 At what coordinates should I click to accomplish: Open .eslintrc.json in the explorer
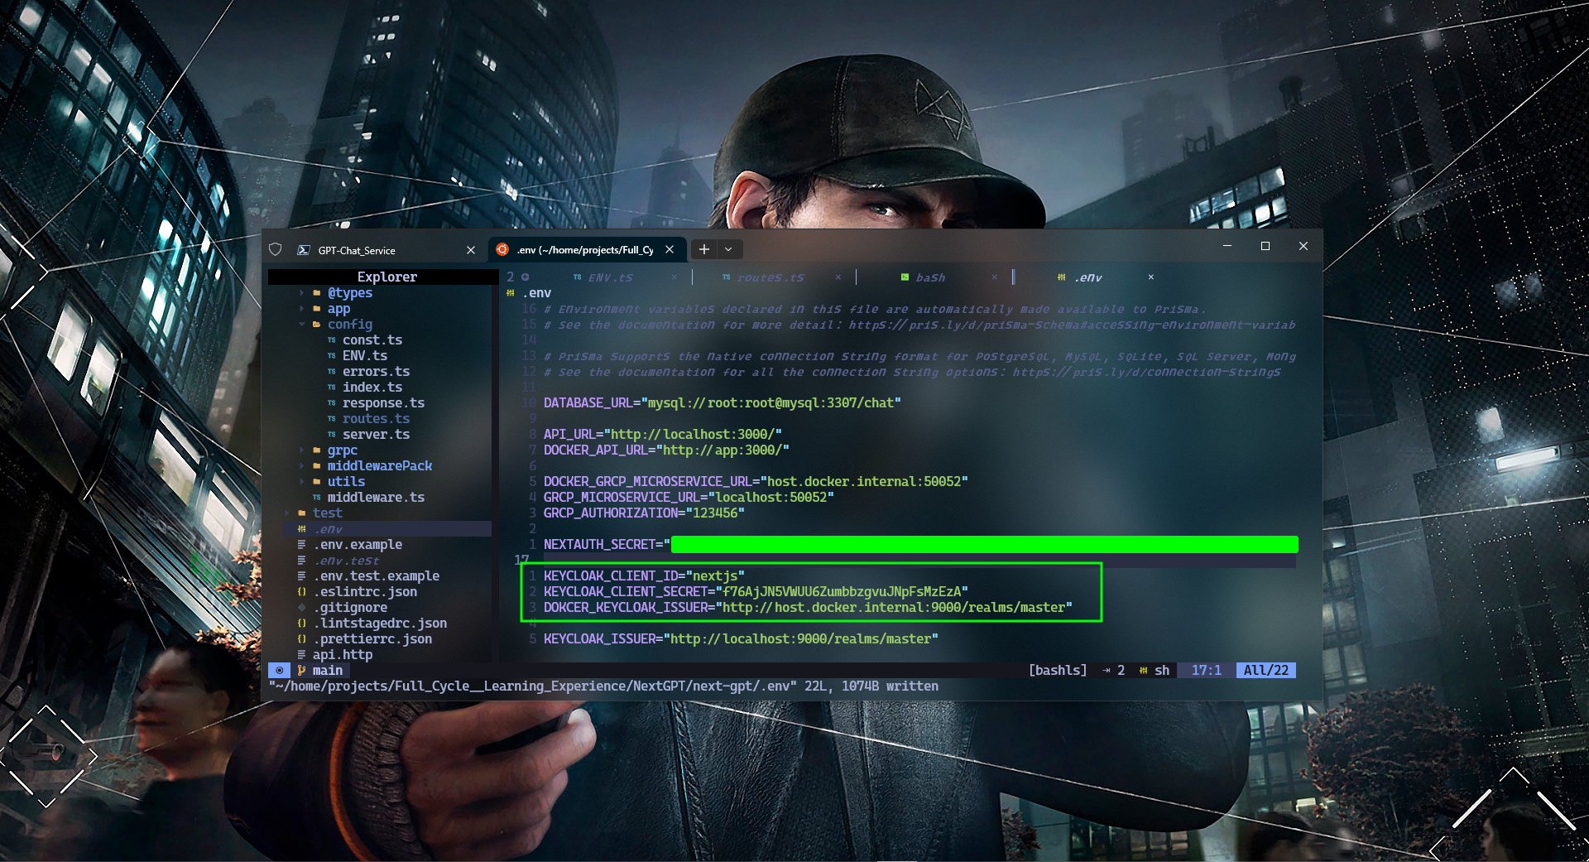(x=365, y=592)
